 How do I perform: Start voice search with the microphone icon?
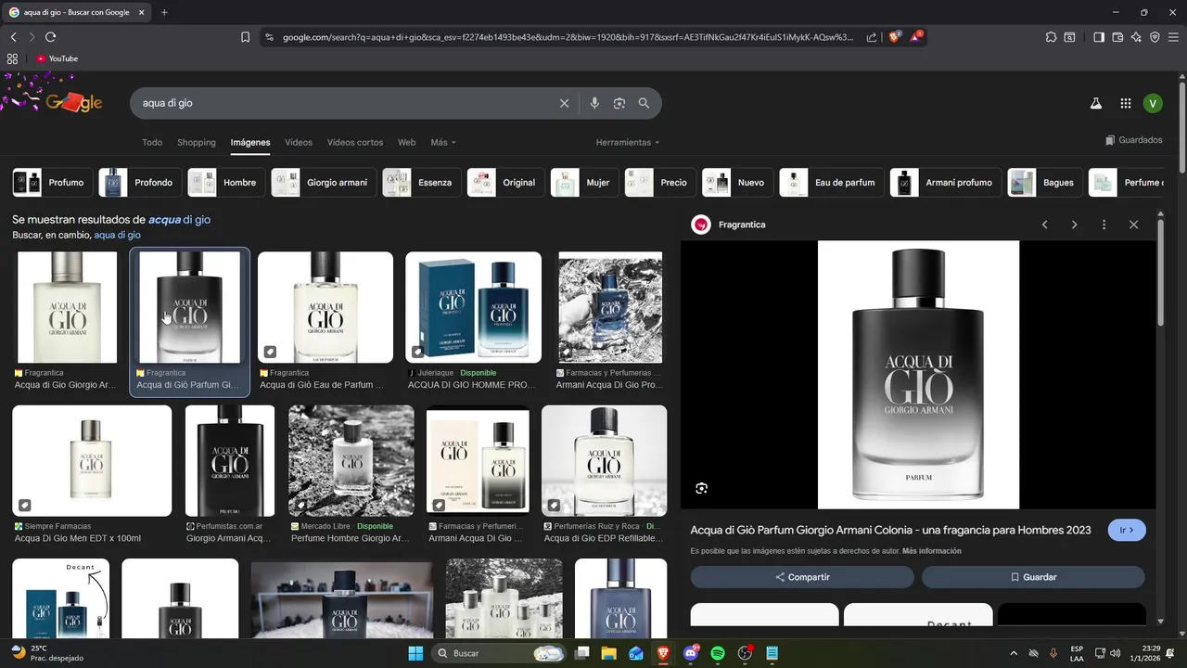coord(594,103)
